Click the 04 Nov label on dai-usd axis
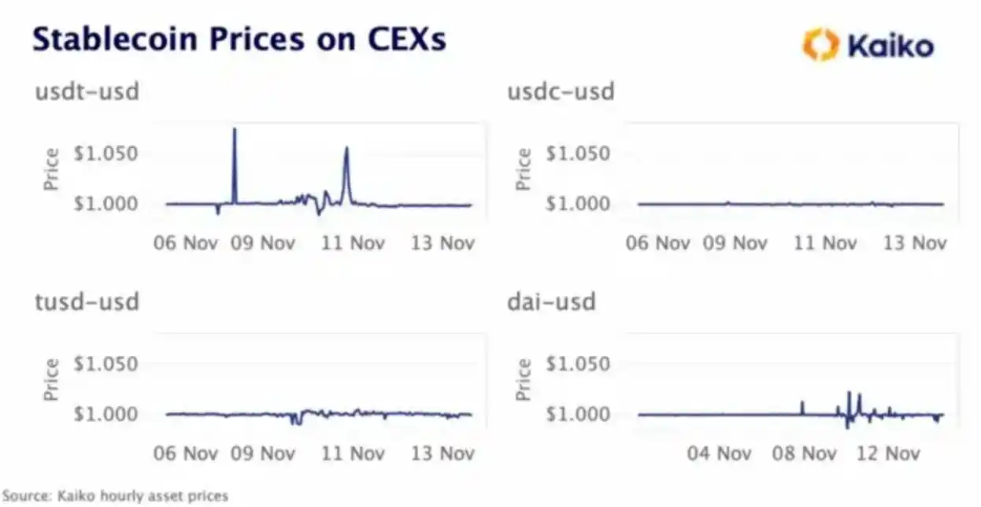This screenshot has width=981, height=507. click(x=719, y=453)
